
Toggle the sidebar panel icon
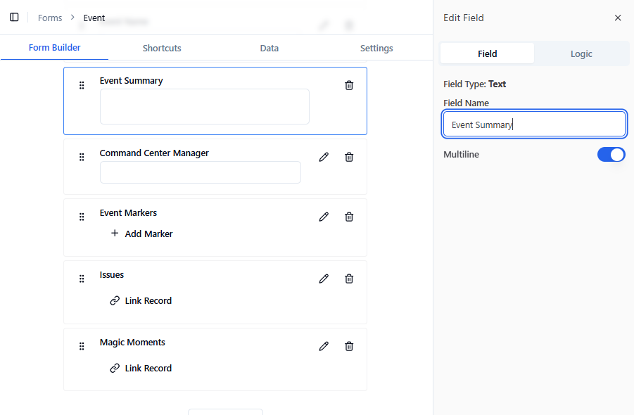14,18
